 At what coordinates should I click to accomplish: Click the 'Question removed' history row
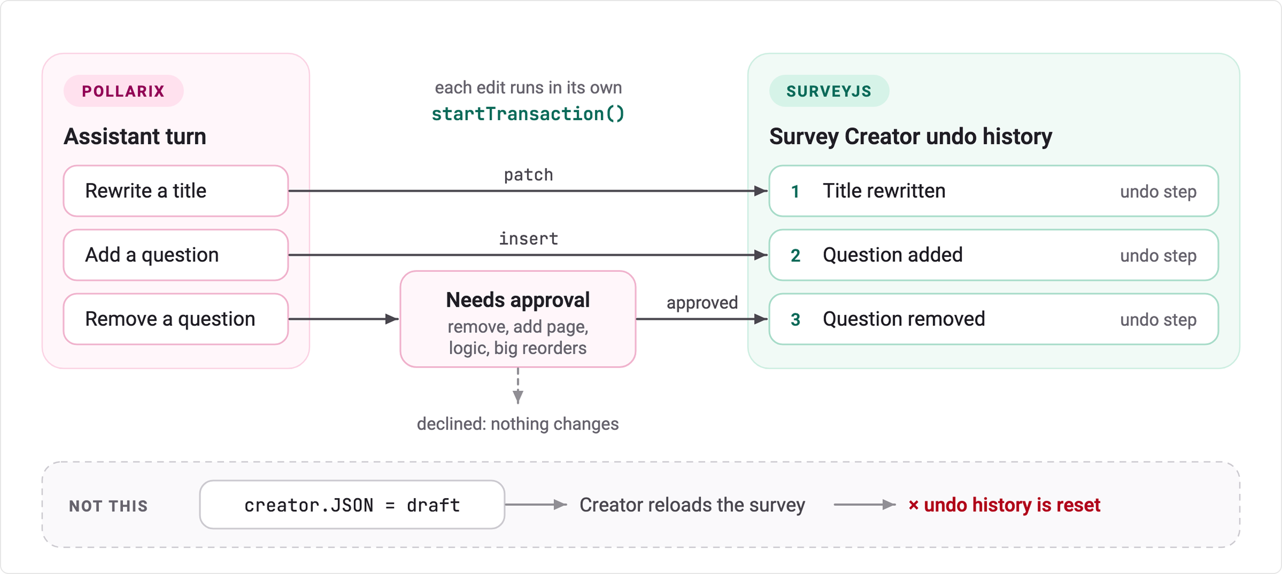click(994, 319)
